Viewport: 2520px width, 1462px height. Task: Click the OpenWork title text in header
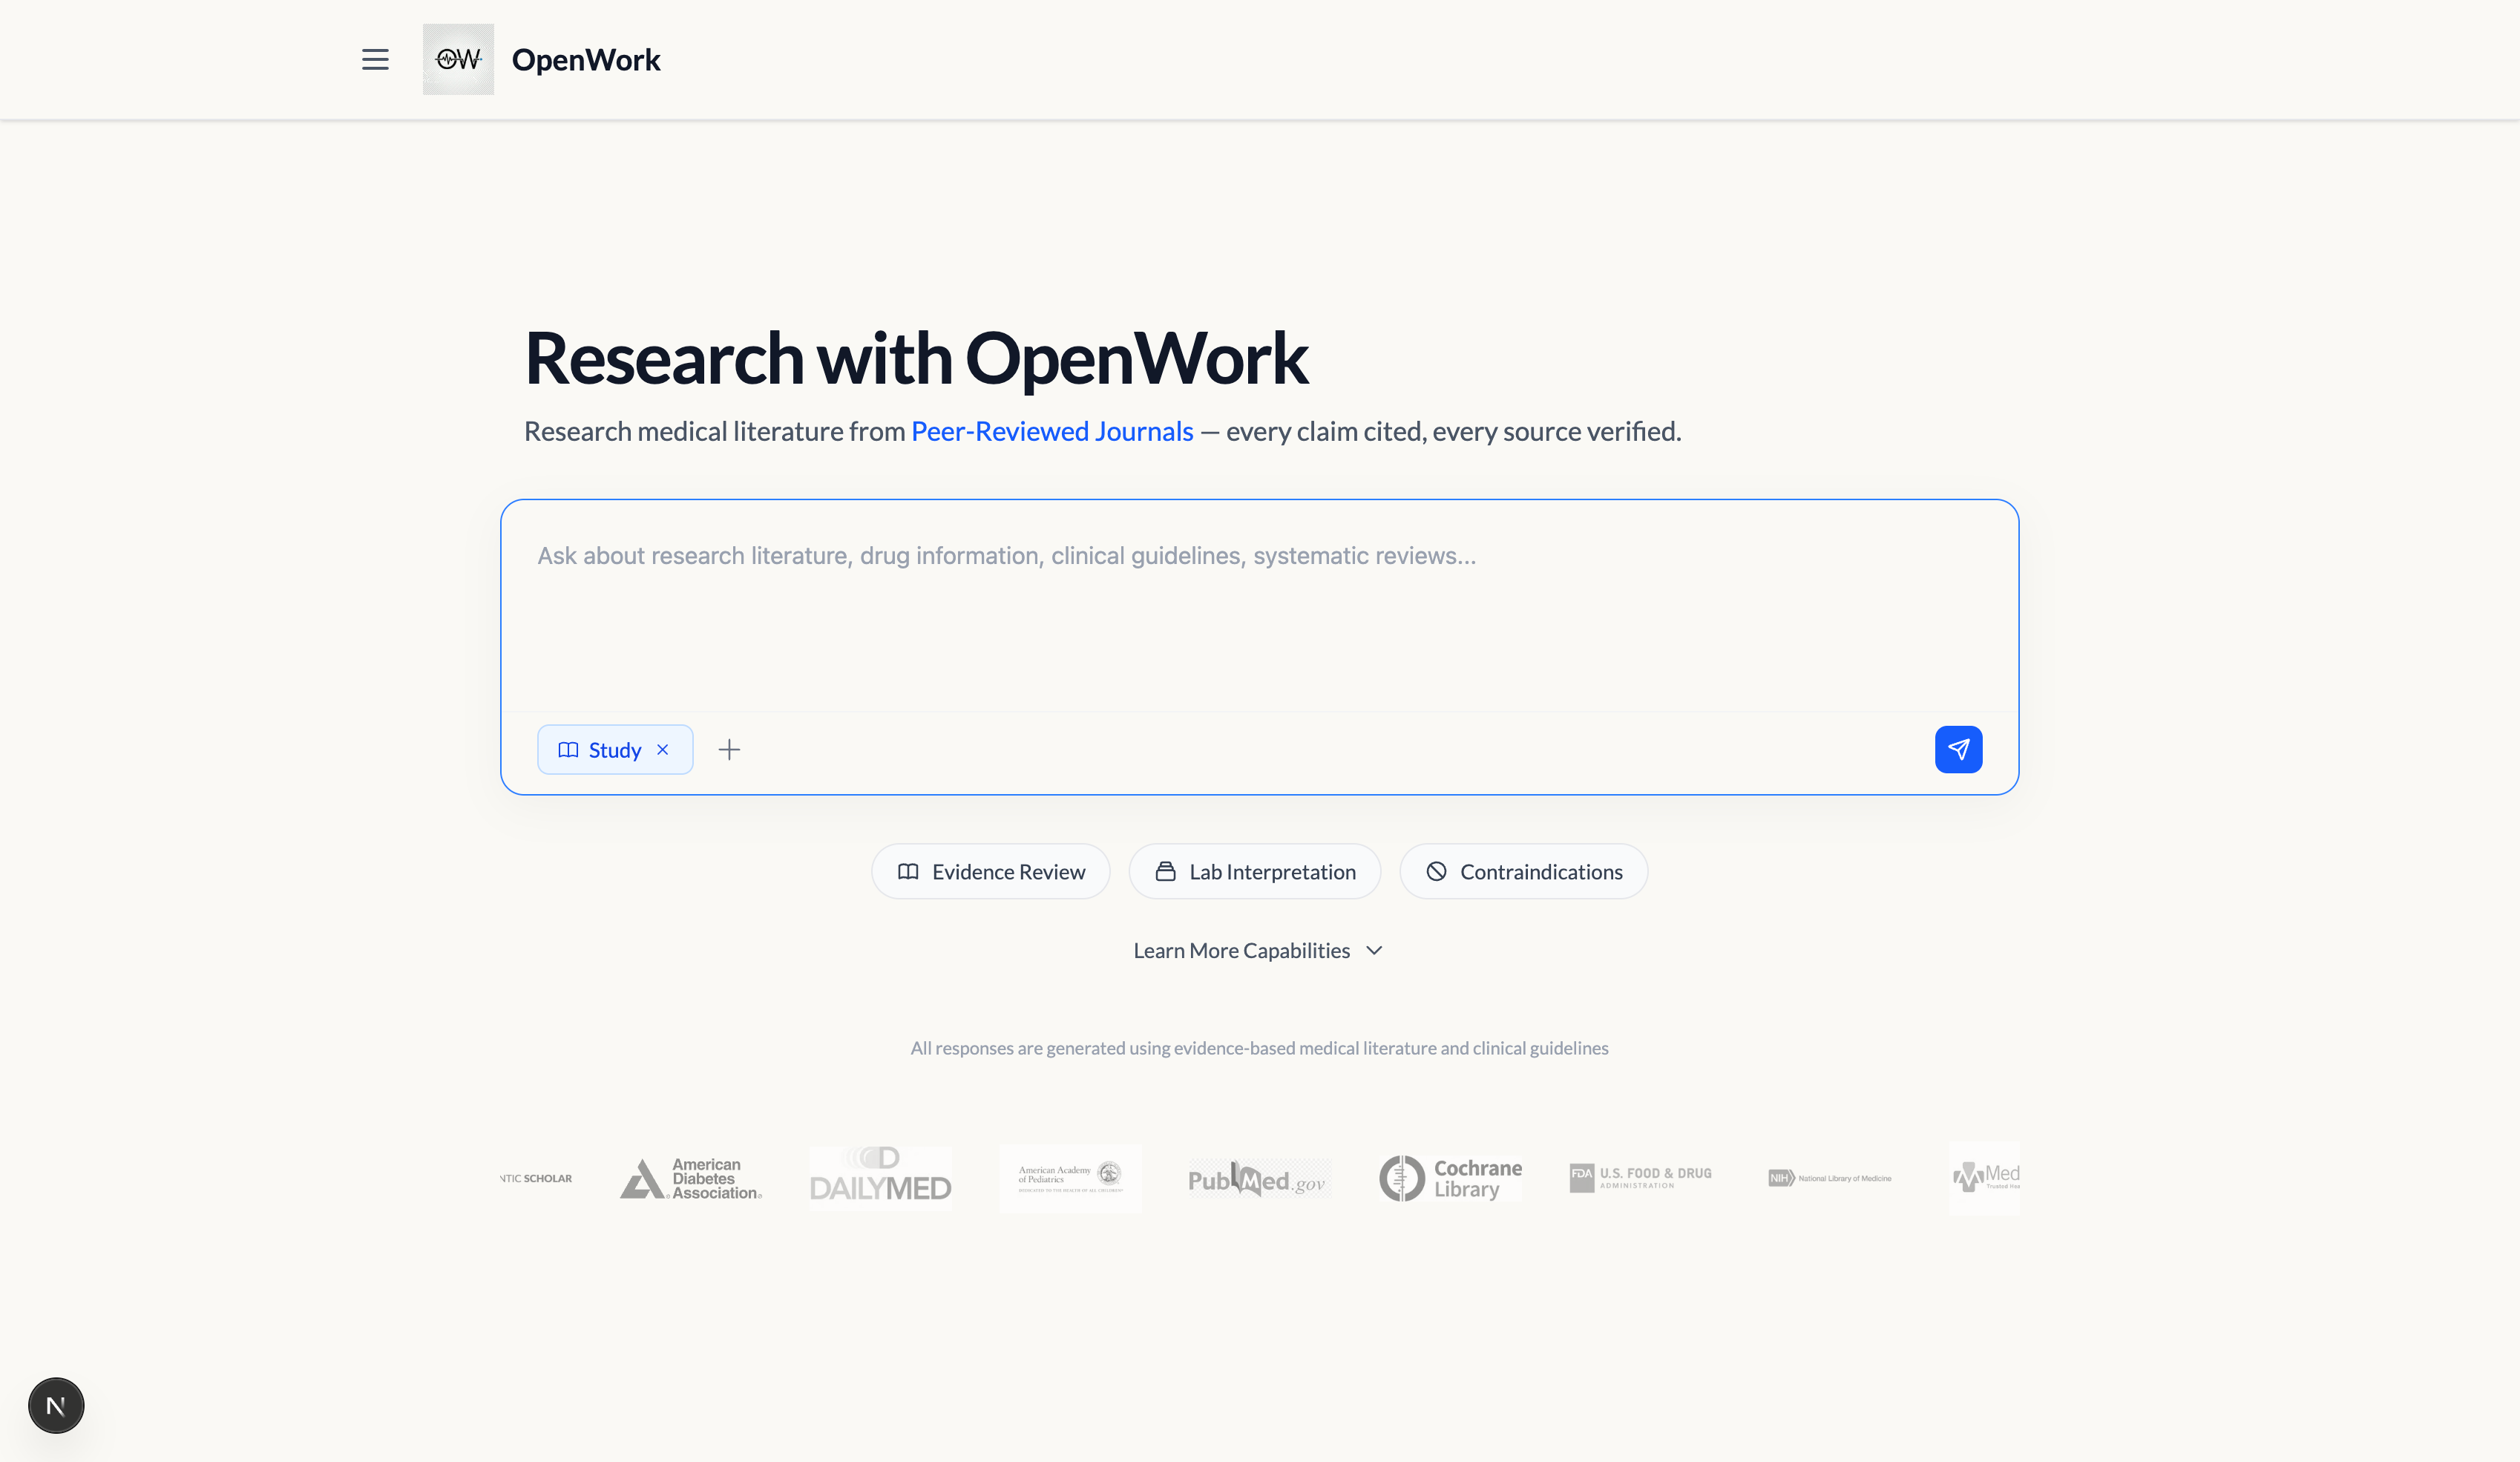click(586, 60)
